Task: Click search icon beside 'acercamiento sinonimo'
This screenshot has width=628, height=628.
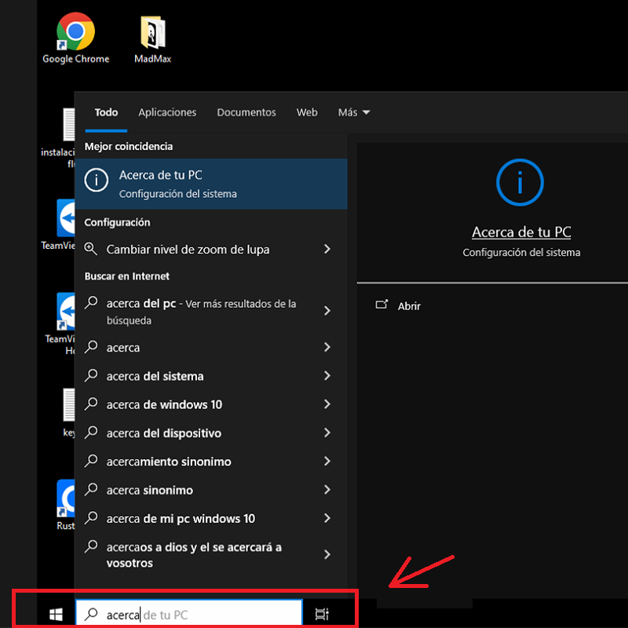Action: (91, 461)
